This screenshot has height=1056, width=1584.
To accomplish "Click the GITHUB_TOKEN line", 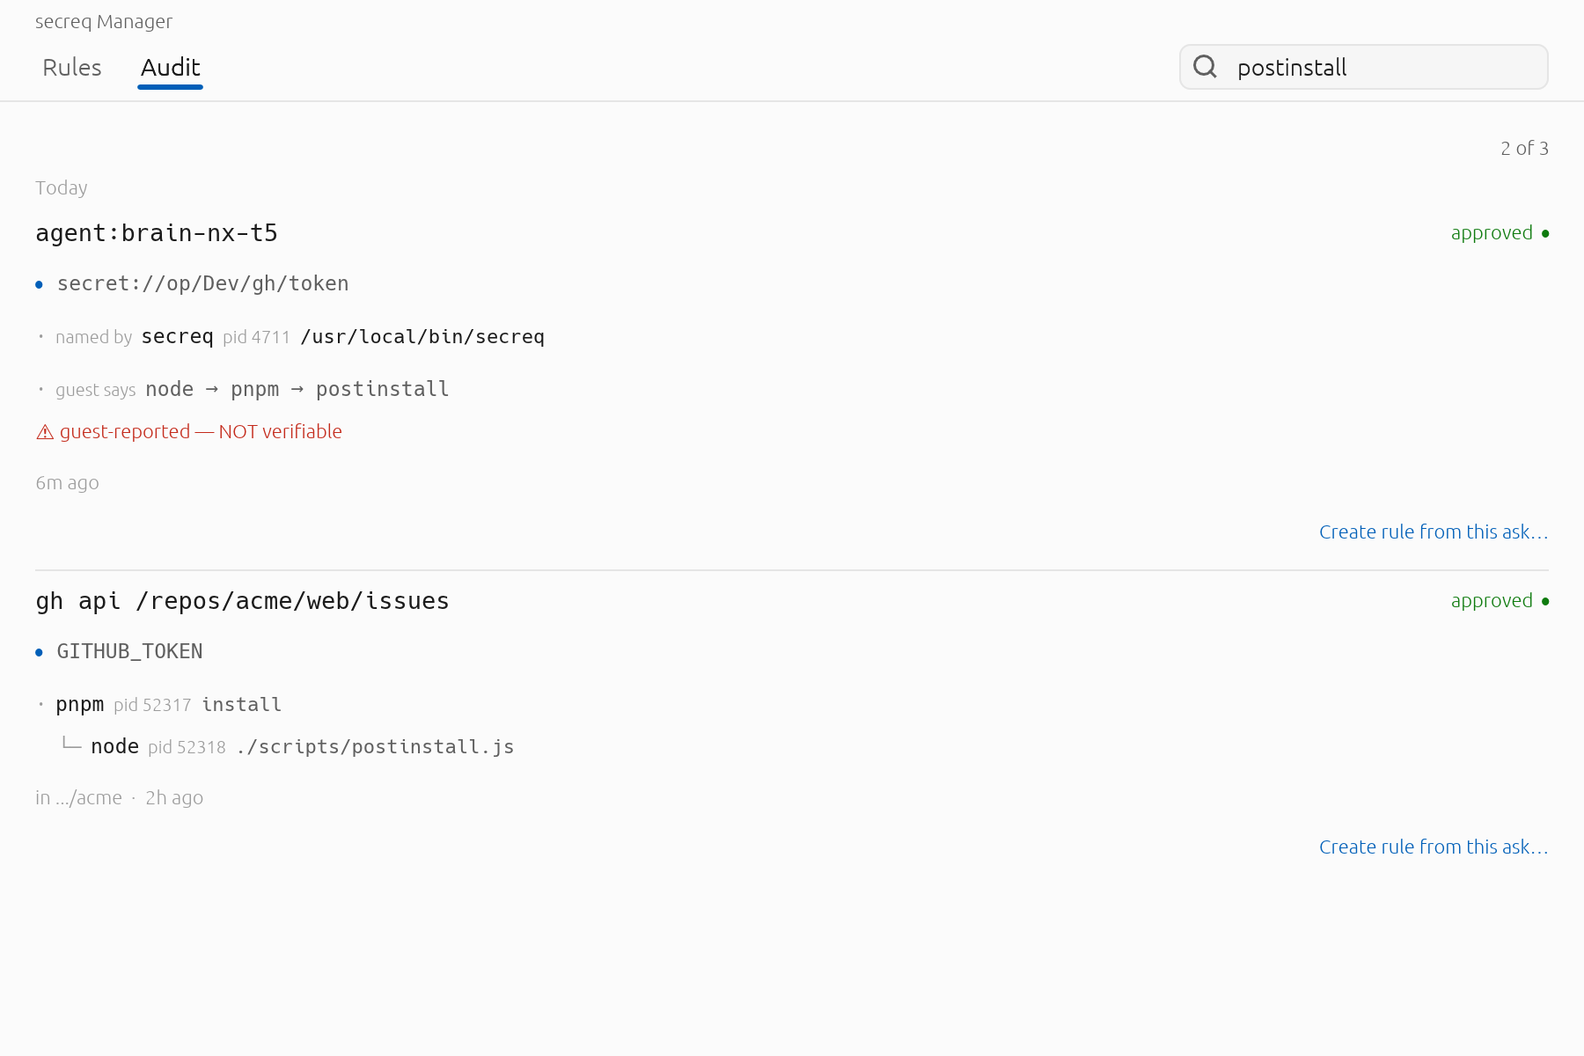I will coord(129,651).
